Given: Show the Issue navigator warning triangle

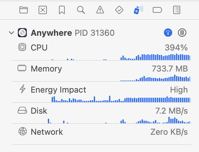Looking at the screenshot, I should (100, 10).
